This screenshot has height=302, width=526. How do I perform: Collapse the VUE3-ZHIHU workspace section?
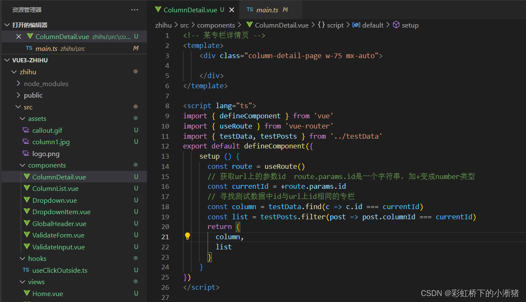click(7, 60)
